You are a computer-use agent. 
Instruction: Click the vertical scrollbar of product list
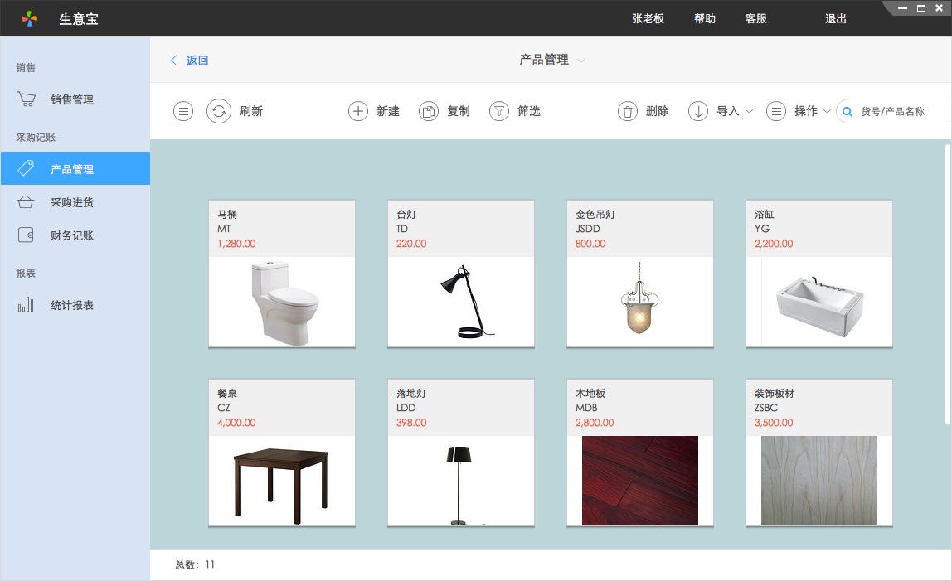tap(948, 282)
